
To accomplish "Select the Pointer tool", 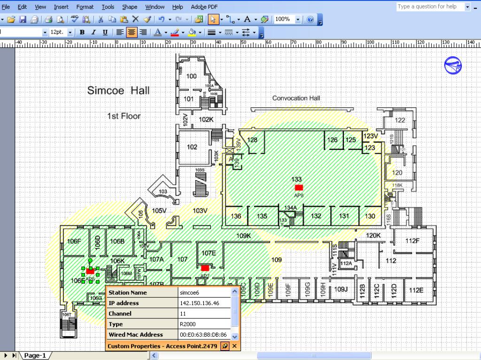I will point(213,20).
